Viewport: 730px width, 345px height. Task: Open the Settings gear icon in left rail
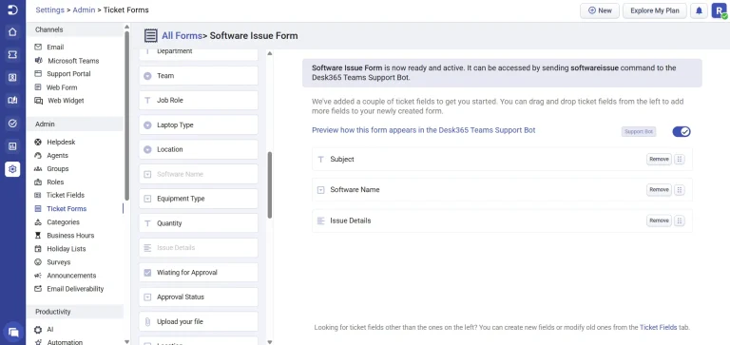[x=12, y=169]
